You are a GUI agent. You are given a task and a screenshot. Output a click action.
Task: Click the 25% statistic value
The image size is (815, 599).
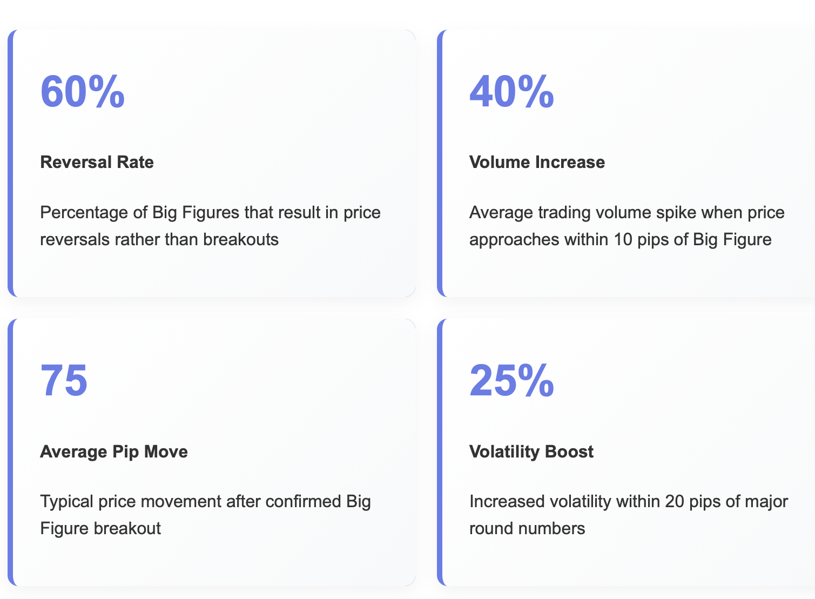pos(511,380)
